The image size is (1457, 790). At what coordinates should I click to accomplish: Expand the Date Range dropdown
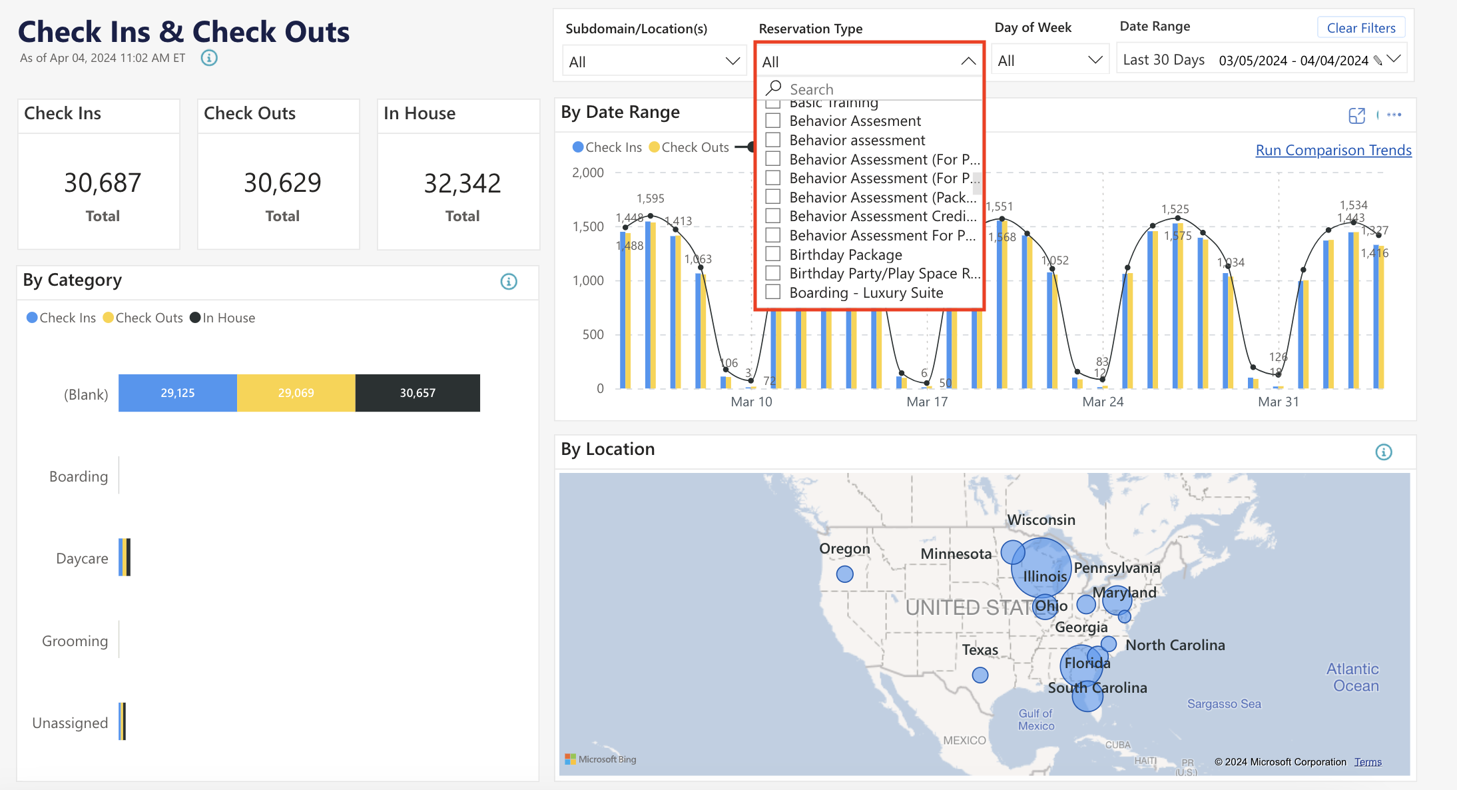click(1395, 59)
